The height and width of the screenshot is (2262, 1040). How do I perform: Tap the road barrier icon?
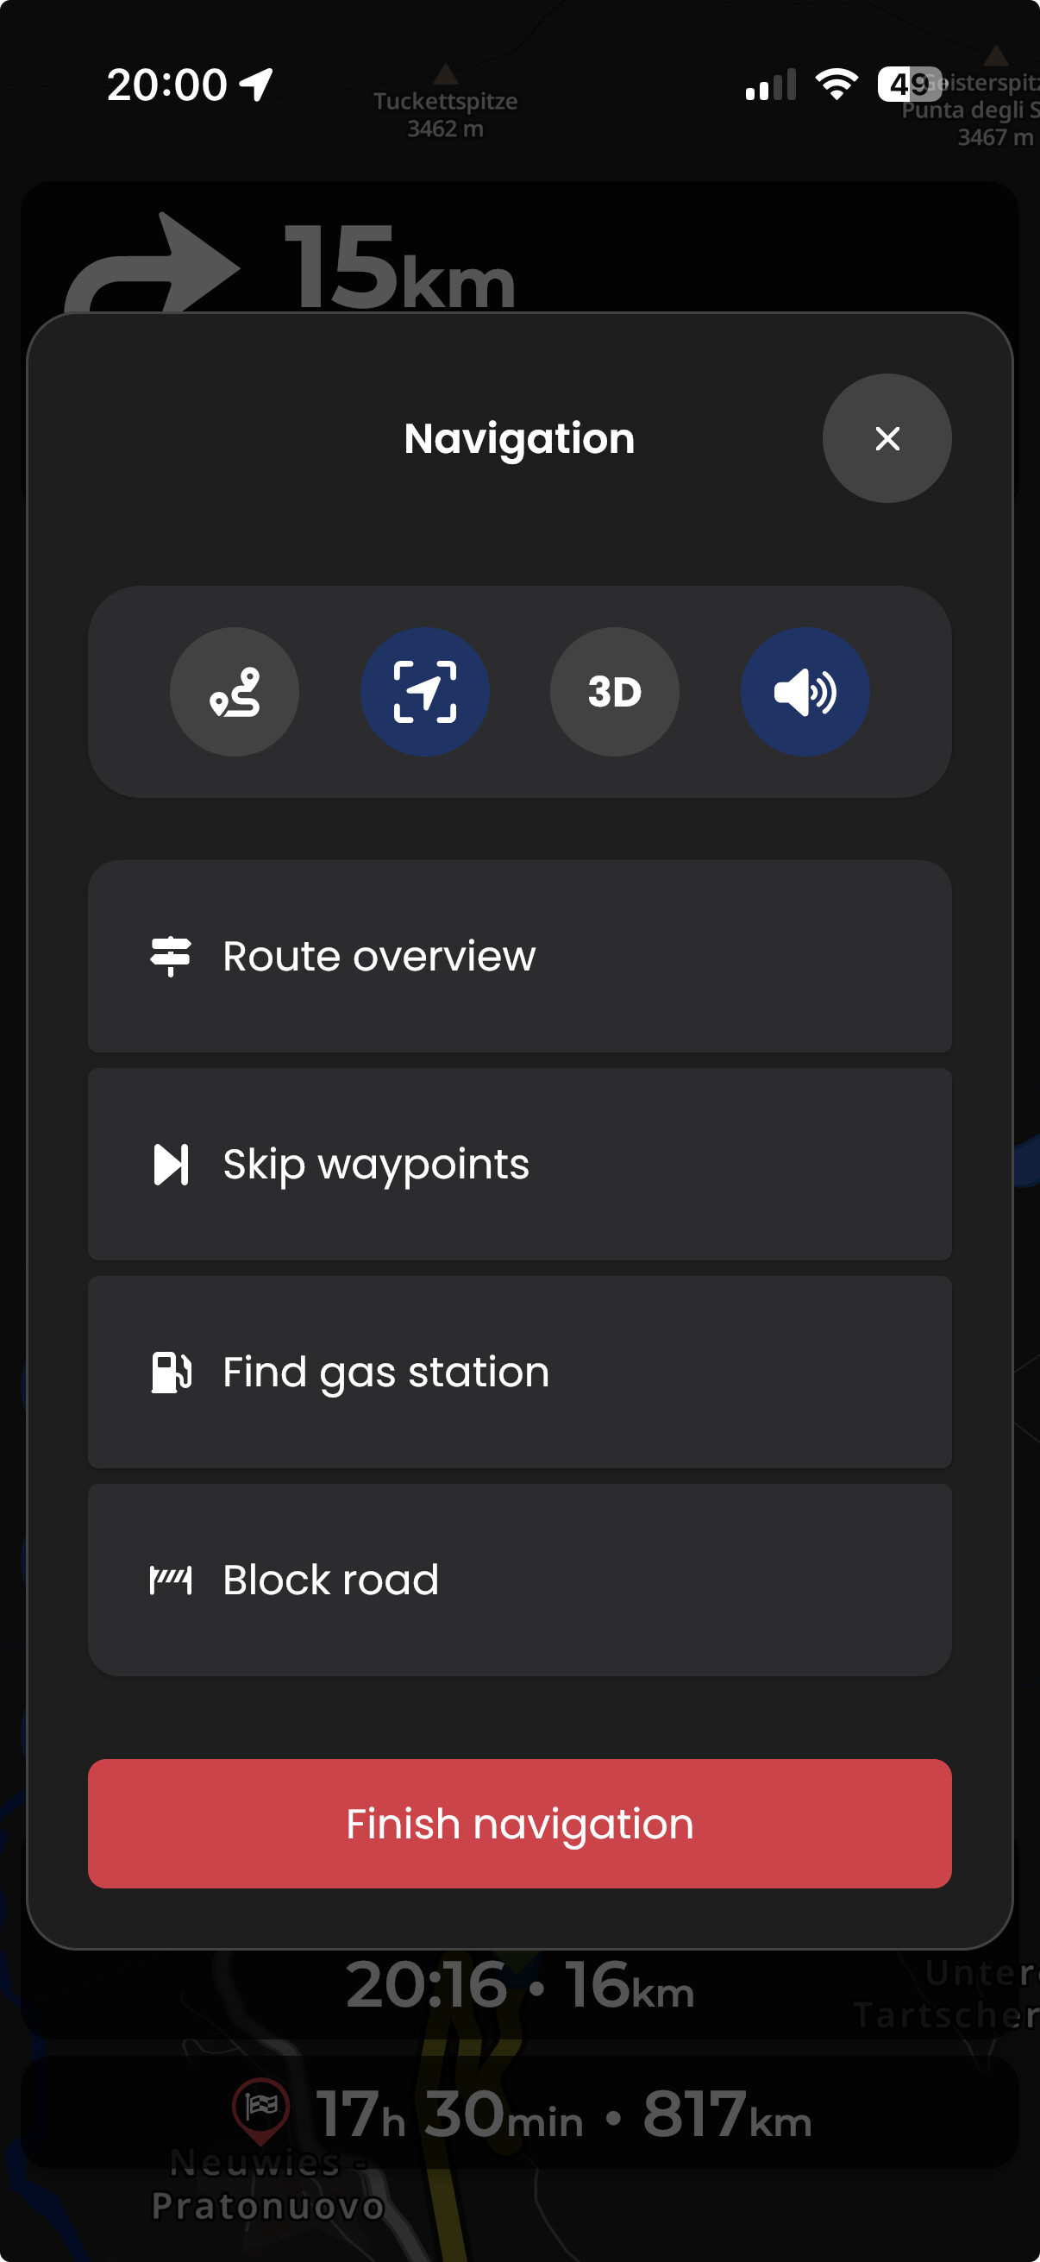(x=170, y=1580)
